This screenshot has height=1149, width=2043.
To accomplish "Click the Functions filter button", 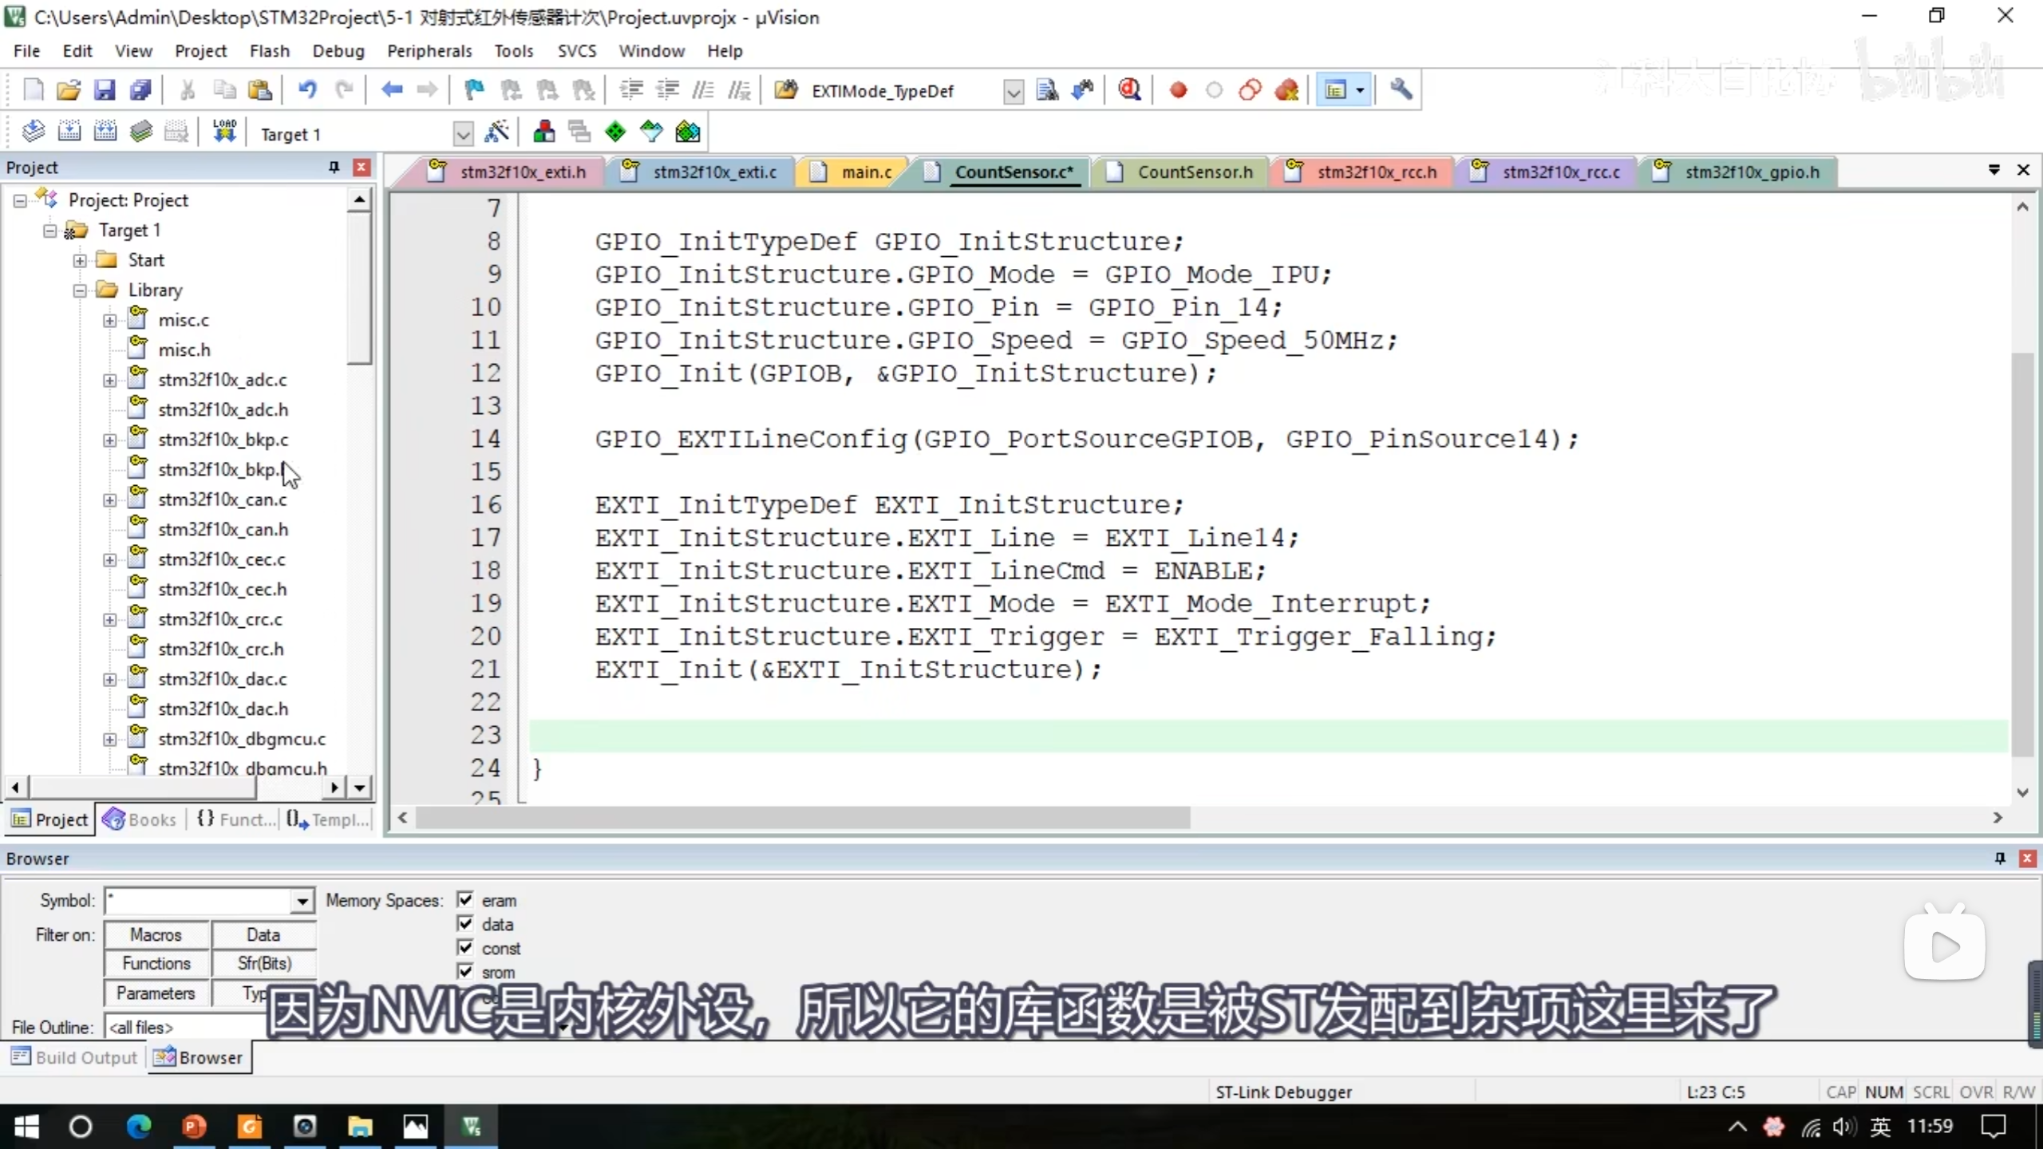I will click(156, 964).
